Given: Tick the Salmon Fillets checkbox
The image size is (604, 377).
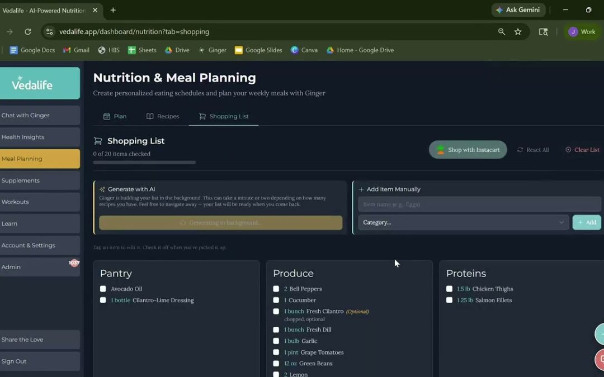Looking at the screenshot, I should click(449, 300).
